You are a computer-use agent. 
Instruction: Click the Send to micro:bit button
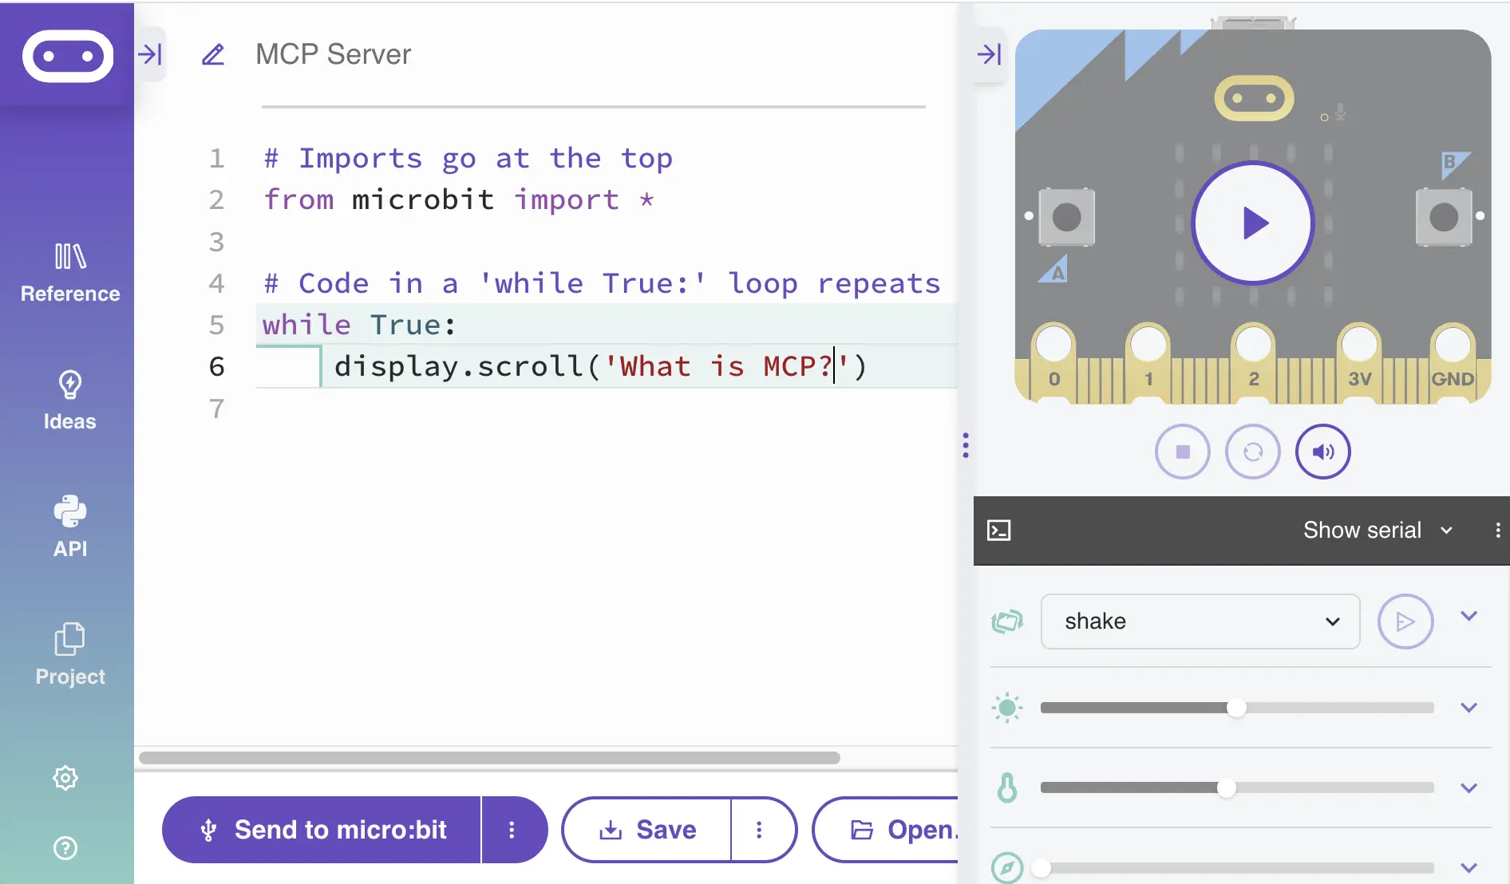[321, 830]
